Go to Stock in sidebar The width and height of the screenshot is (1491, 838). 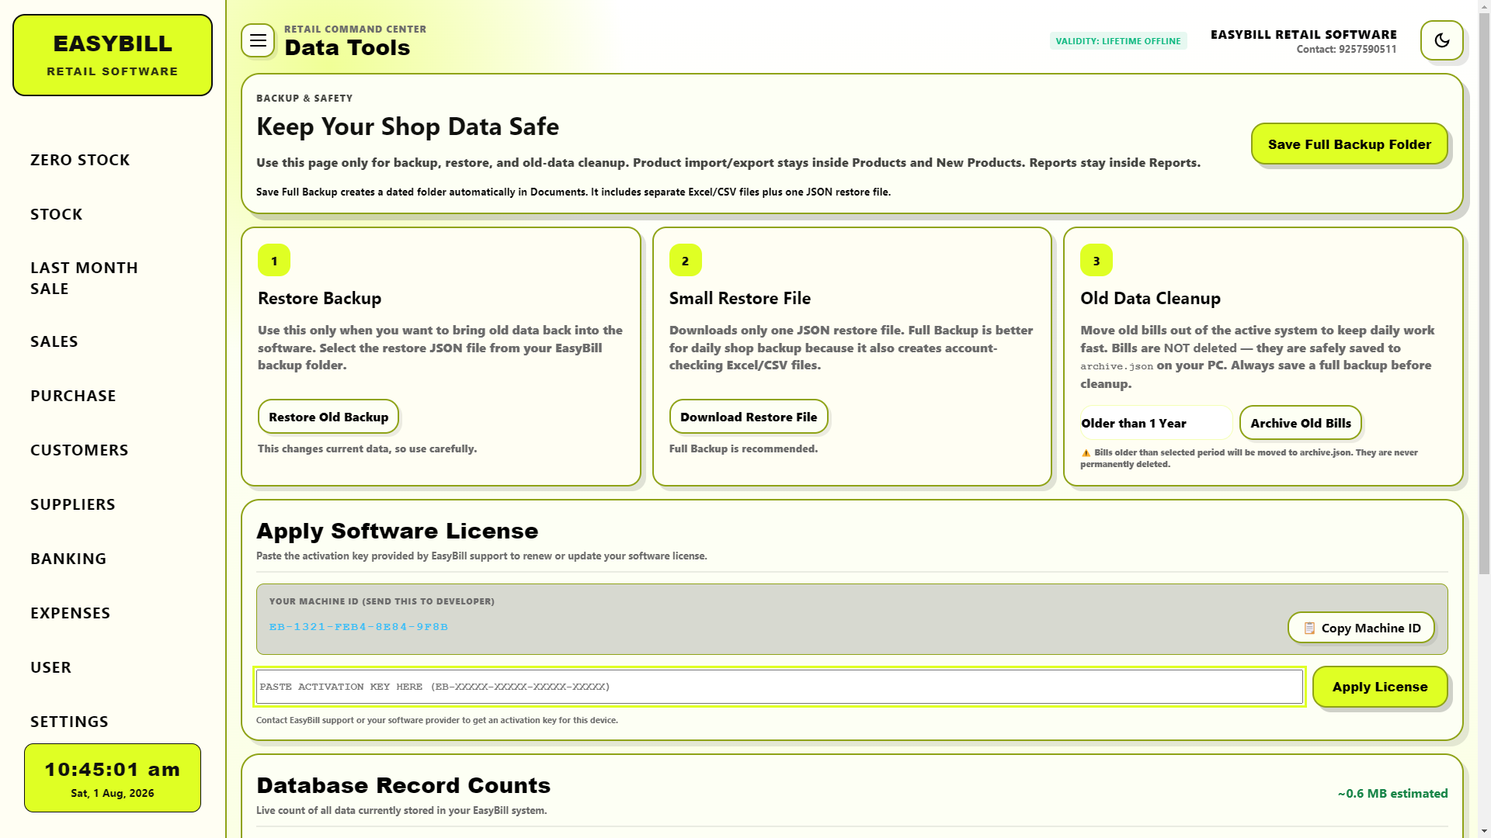point(56,214)
